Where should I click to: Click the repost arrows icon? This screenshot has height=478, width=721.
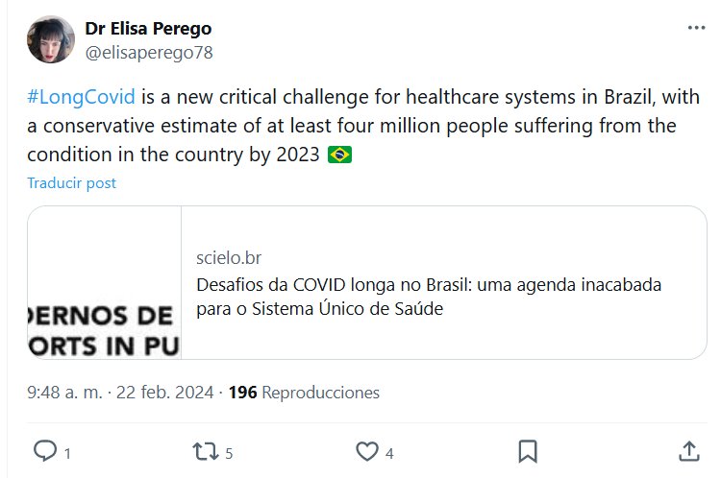[x=203, y=451]
